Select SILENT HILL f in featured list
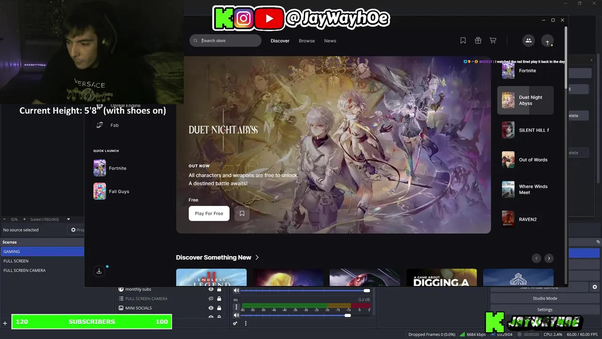The image size is (602, 339). [525, 130]
